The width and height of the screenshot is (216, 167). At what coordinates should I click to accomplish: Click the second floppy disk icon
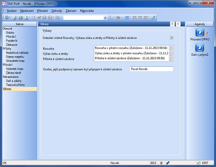point(50,18)
